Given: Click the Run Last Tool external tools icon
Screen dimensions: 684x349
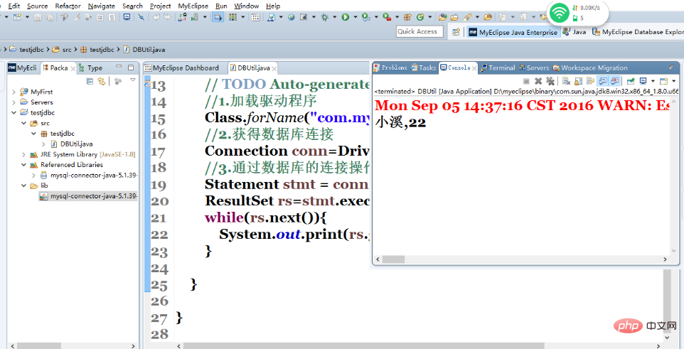Looking at the screenshot, I should point(388,17).
